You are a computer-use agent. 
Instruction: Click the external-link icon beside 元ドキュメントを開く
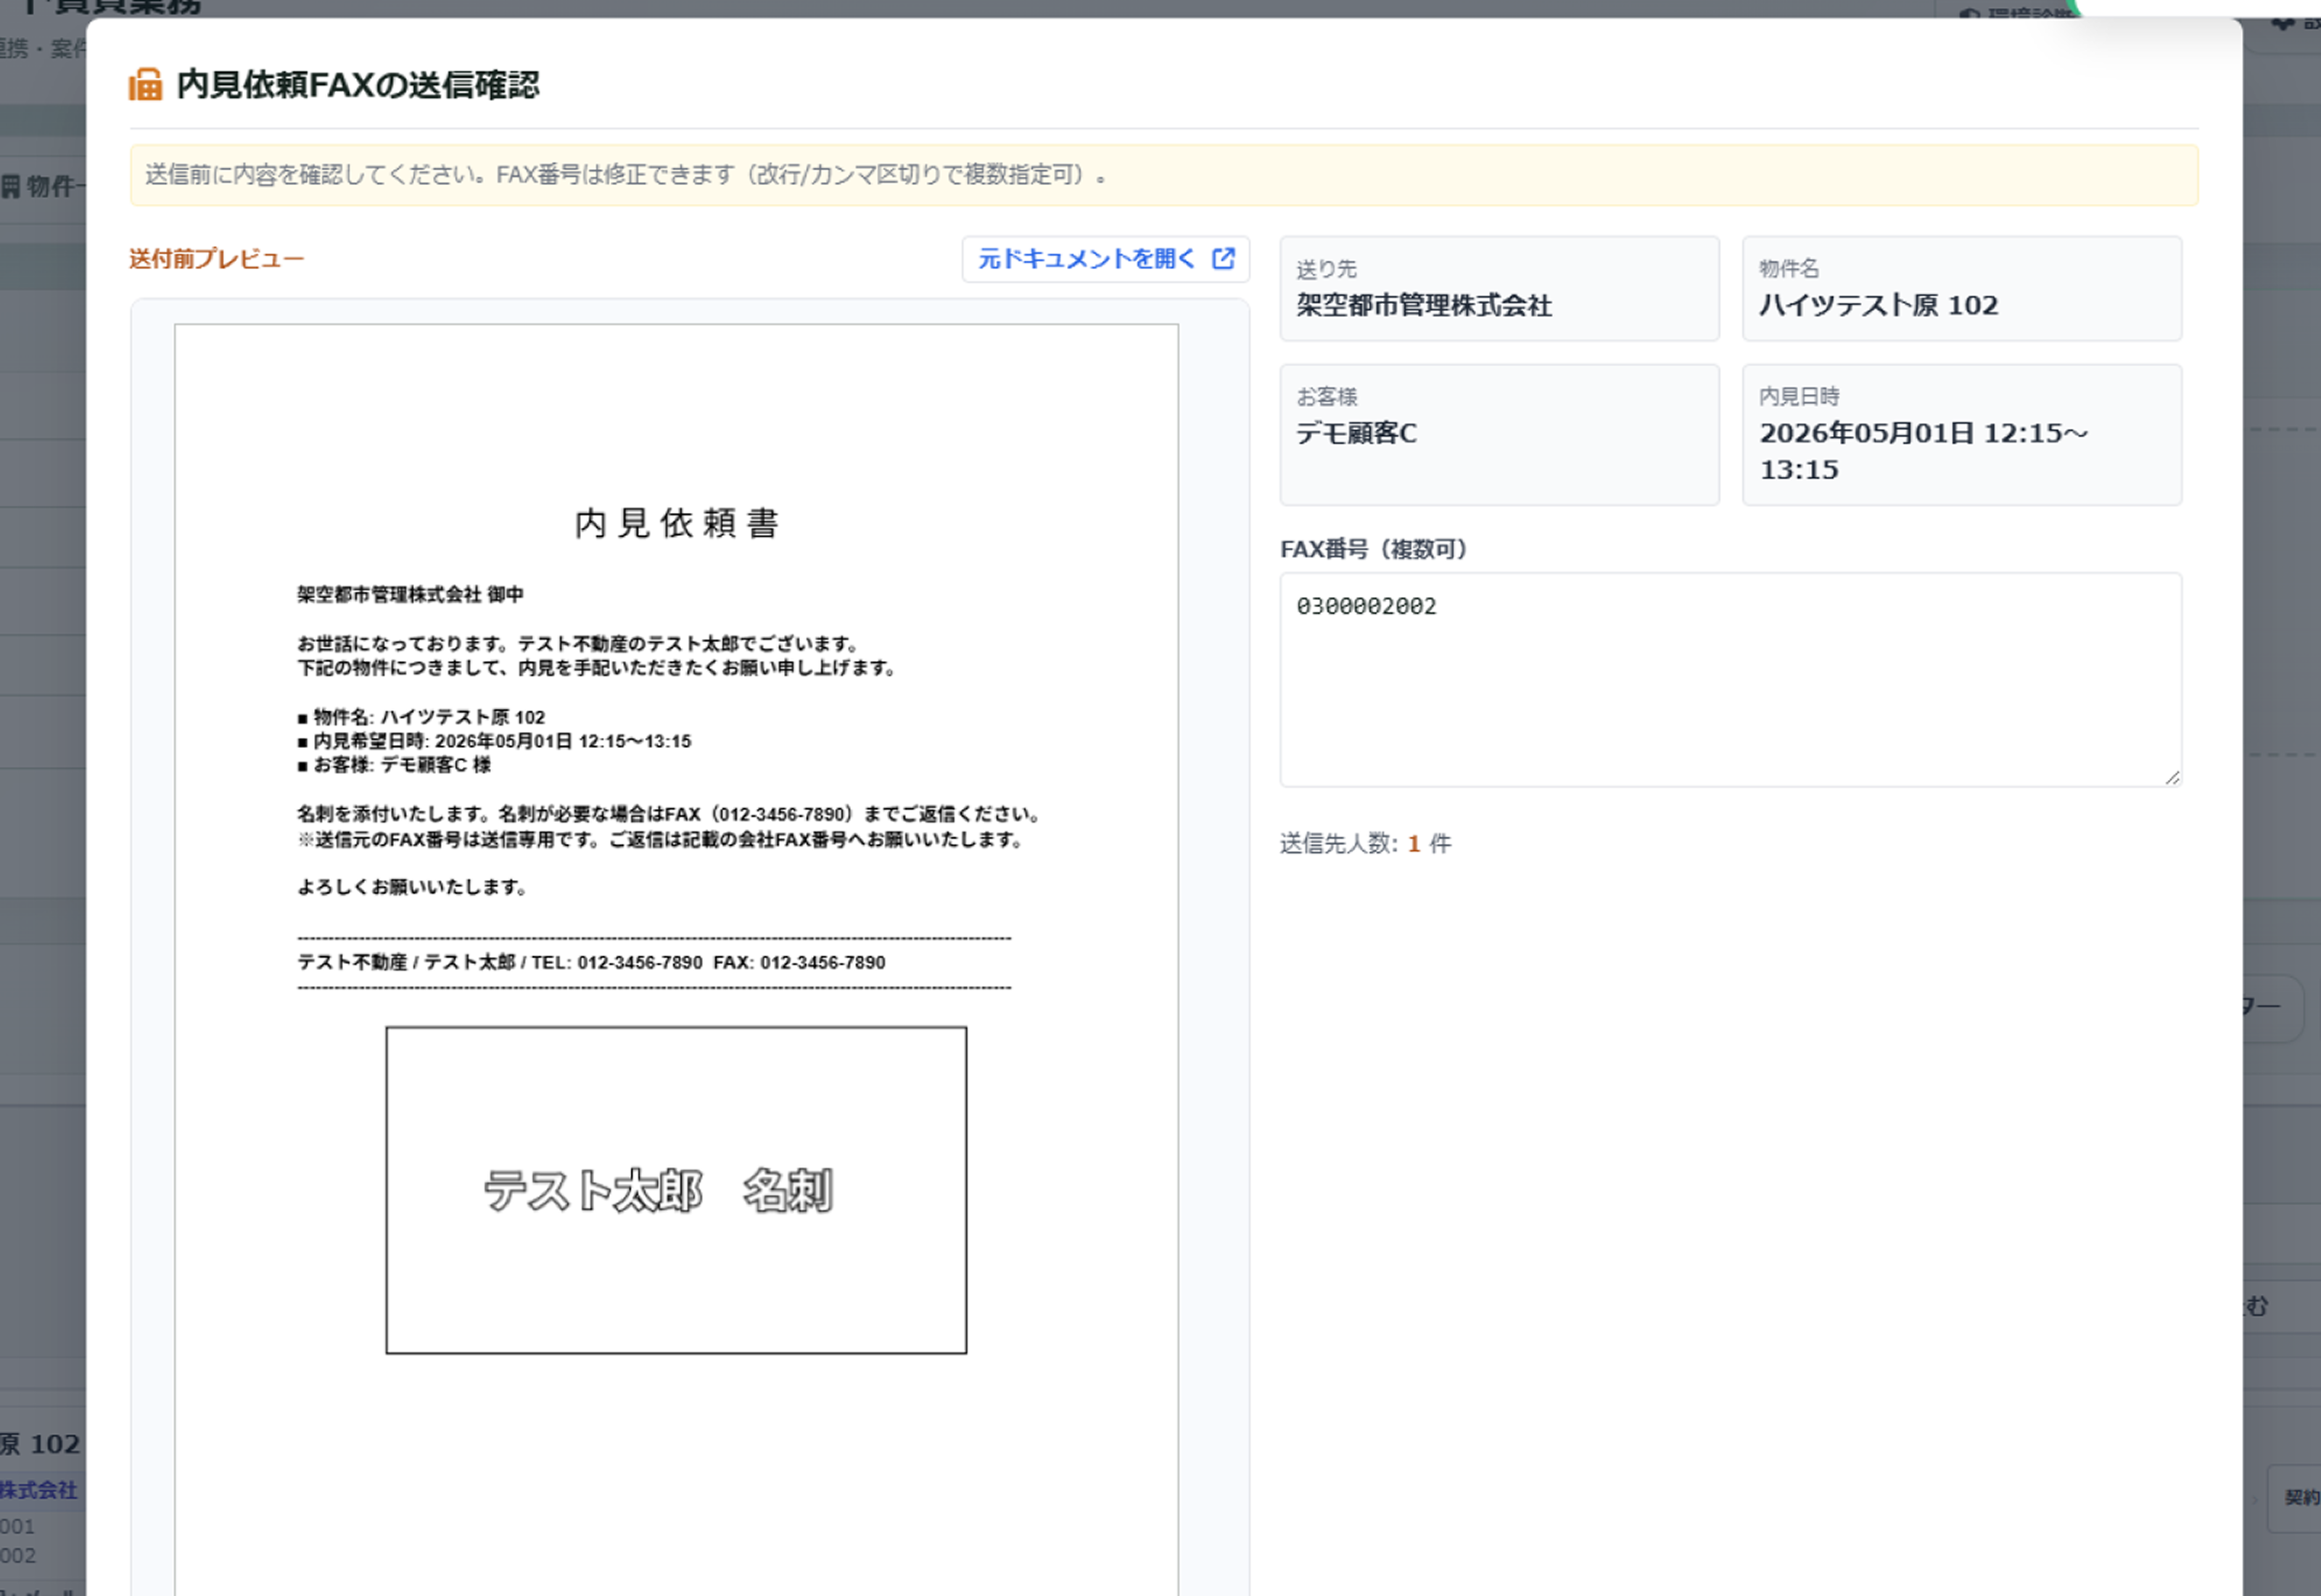1222,259
